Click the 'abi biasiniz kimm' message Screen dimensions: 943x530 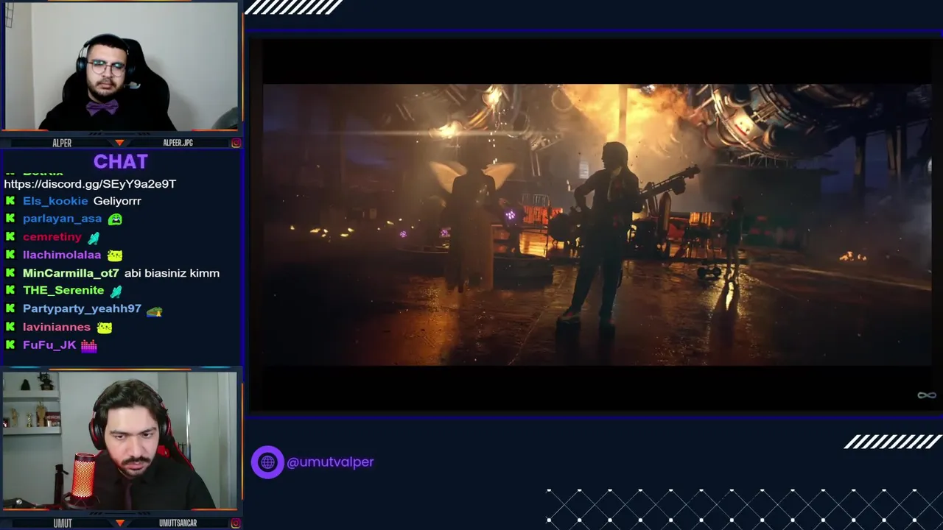[172, 273]
